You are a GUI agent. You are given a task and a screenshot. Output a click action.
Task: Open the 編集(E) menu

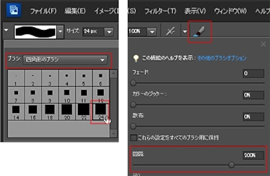(x=75, y=11)
